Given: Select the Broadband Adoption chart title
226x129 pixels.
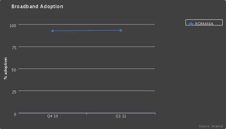Looking at the screenshot, I should [37, 6].
